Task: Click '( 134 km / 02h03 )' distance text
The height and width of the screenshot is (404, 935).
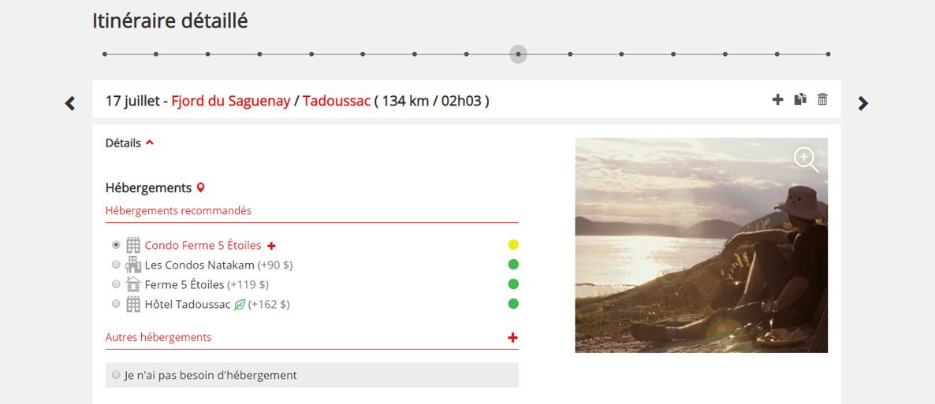Action: pyautogui.click(x=432, y=101)
